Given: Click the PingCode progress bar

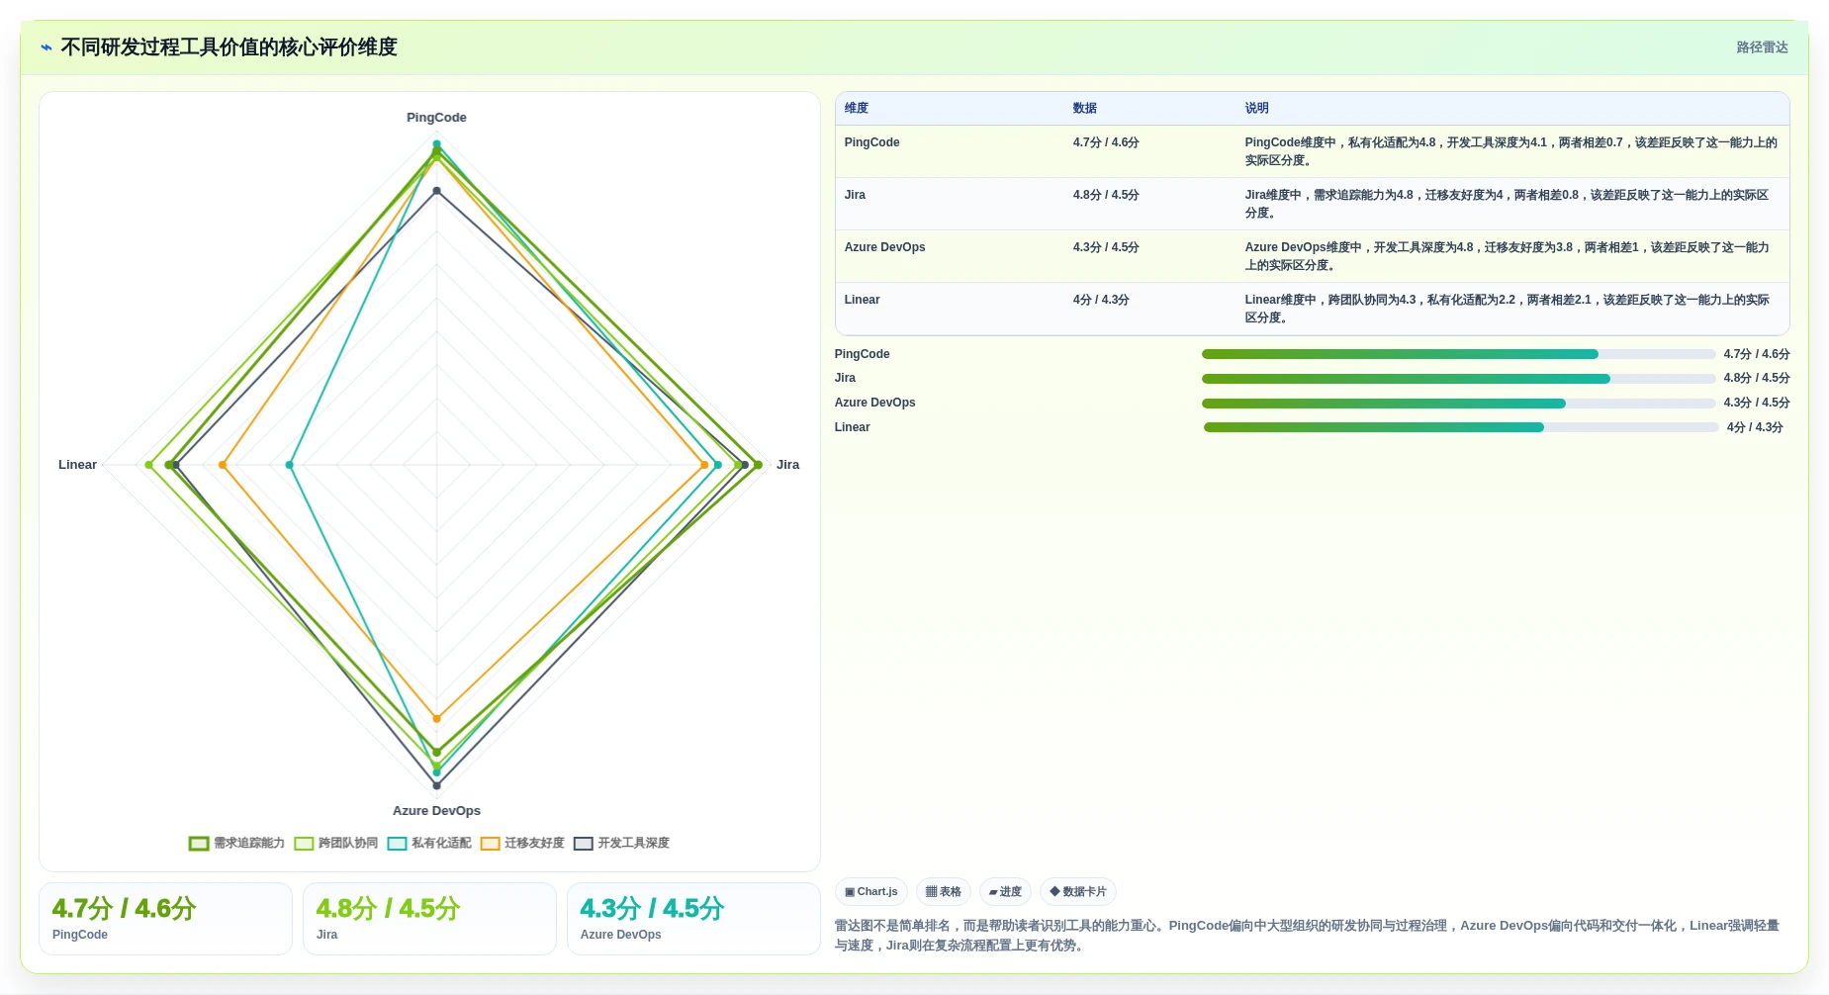Looking at the screenshot, I should coord(1458,354).
